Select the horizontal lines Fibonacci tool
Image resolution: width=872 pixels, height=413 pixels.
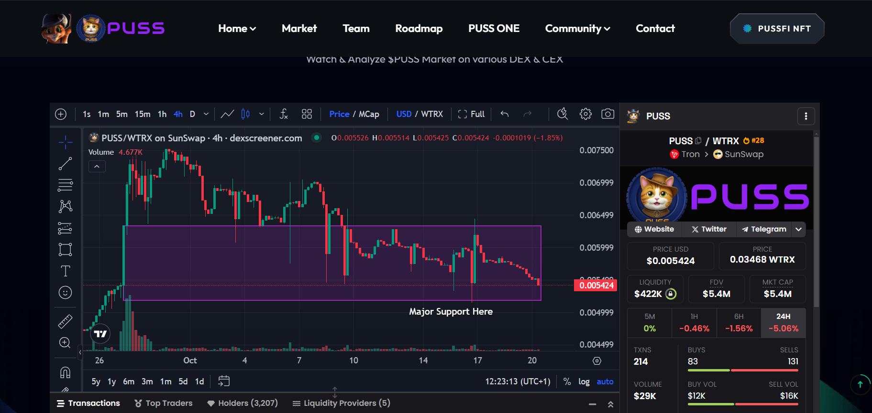coord(66,185)
